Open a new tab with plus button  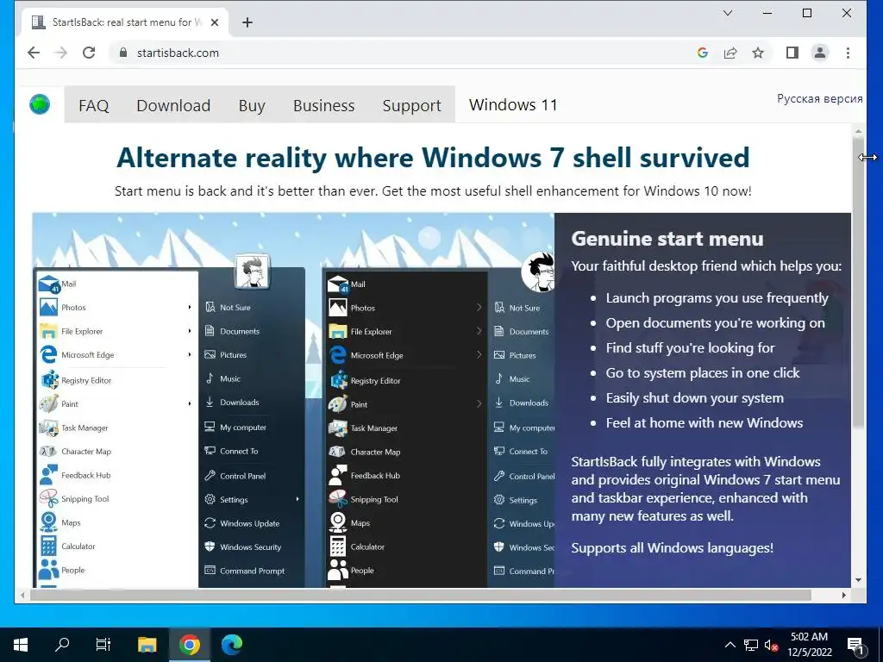point(247,22)
